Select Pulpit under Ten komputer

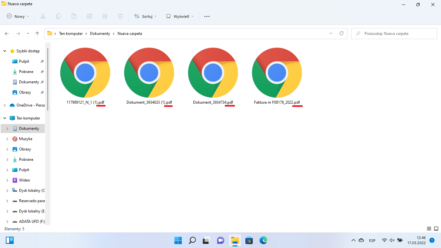24,170
